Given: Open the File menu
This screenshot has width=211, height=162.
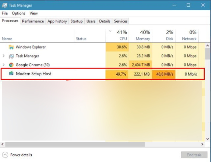Looking at the screenshot, I should click(x=5, y=13).
